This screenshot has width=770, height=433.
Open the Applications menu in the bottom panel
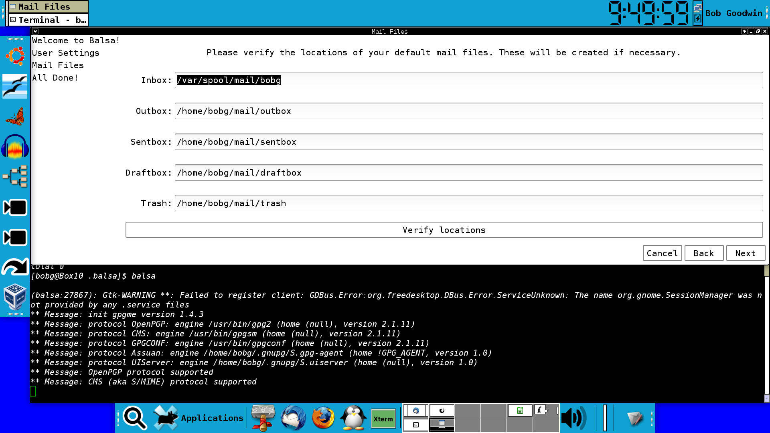click(199, 418)
